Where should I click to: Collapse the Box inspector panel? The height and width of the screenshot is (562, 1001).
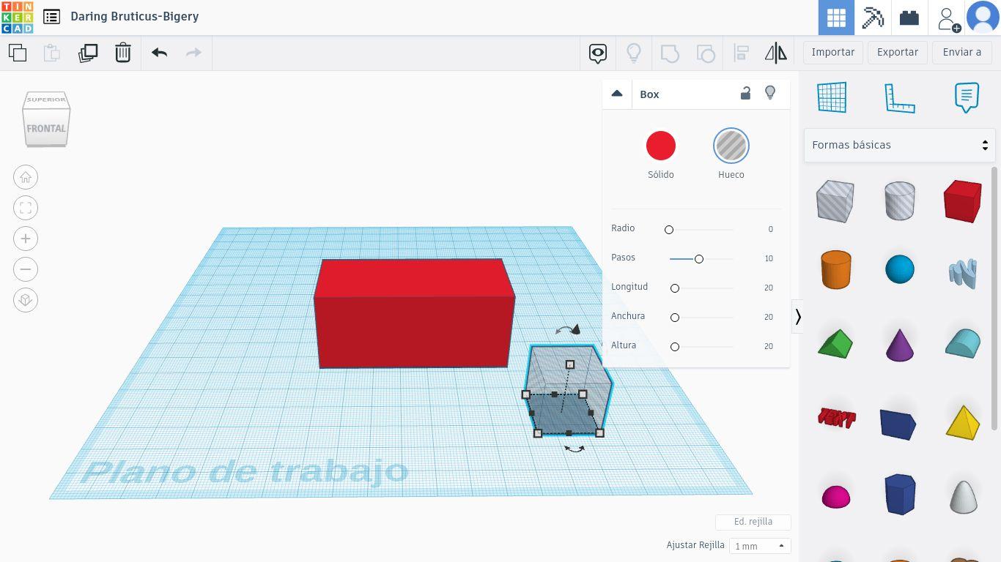tap(617, 94)
